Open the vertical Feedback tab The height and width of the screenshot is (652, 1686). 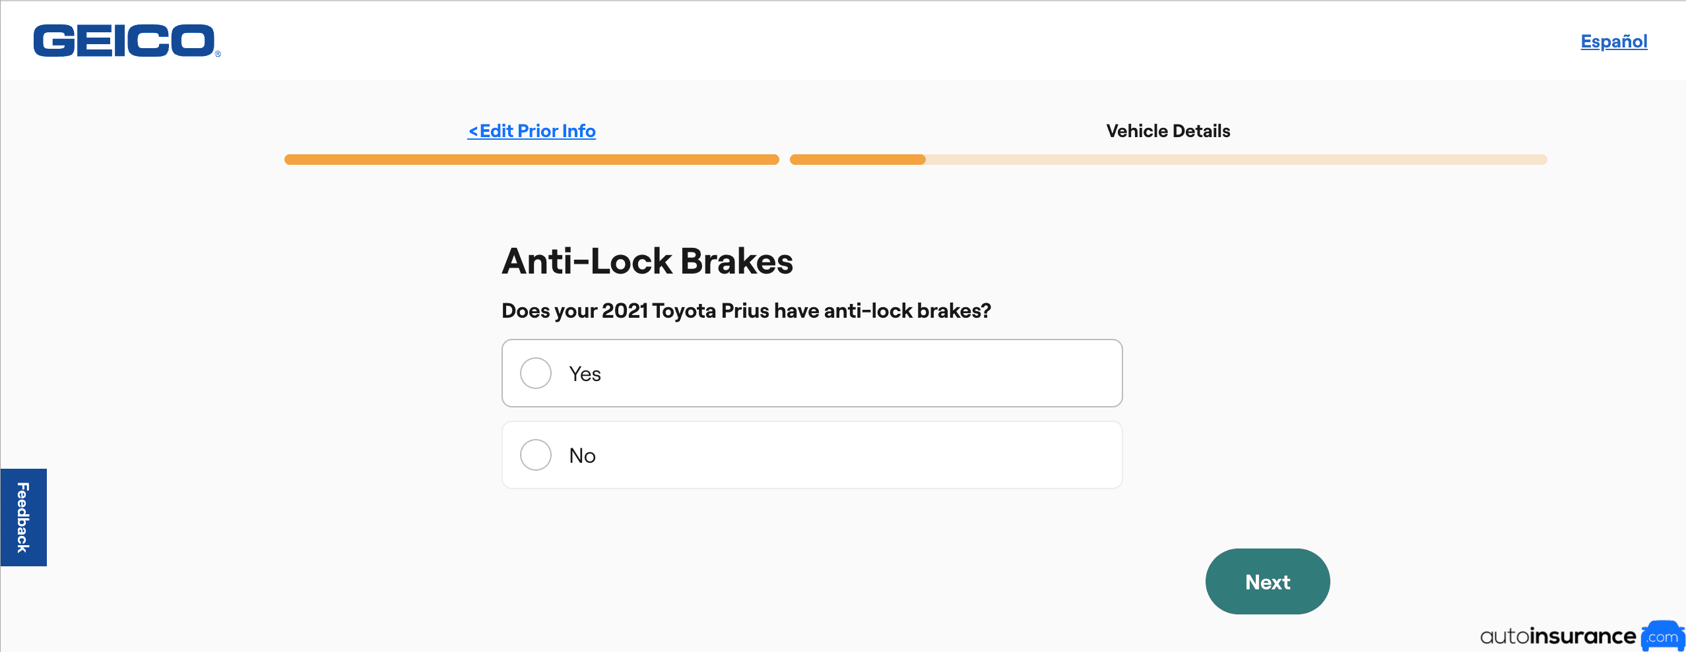(24, 518)
